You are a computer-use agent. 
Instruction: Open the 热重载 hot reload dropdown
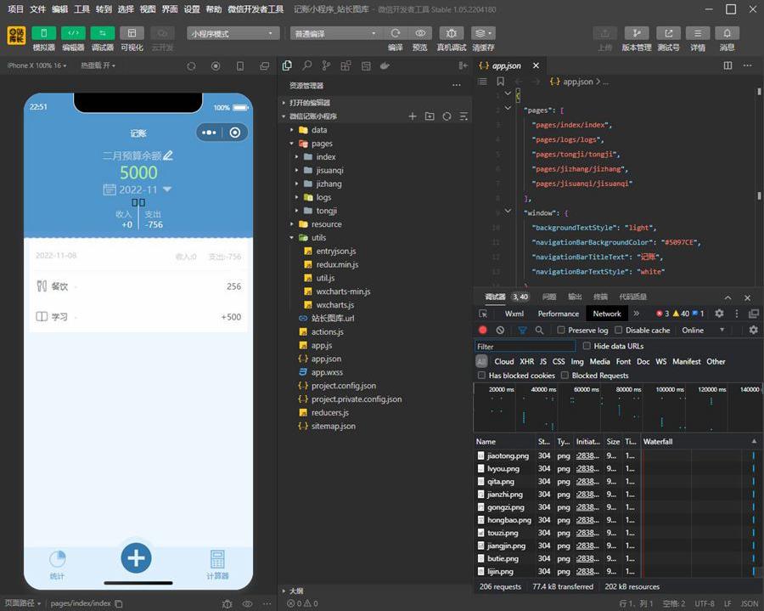pos(98,65)
